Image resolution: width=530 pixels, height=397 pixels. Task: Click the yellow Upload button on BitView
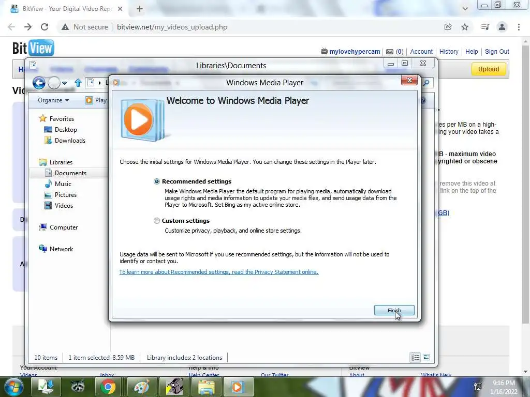489,69
